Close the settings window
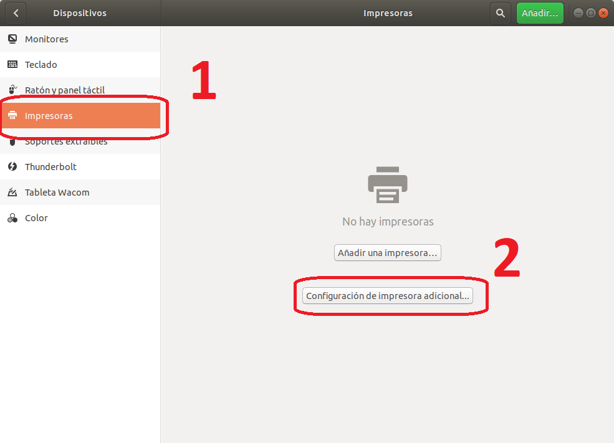 tap(603, 13)
